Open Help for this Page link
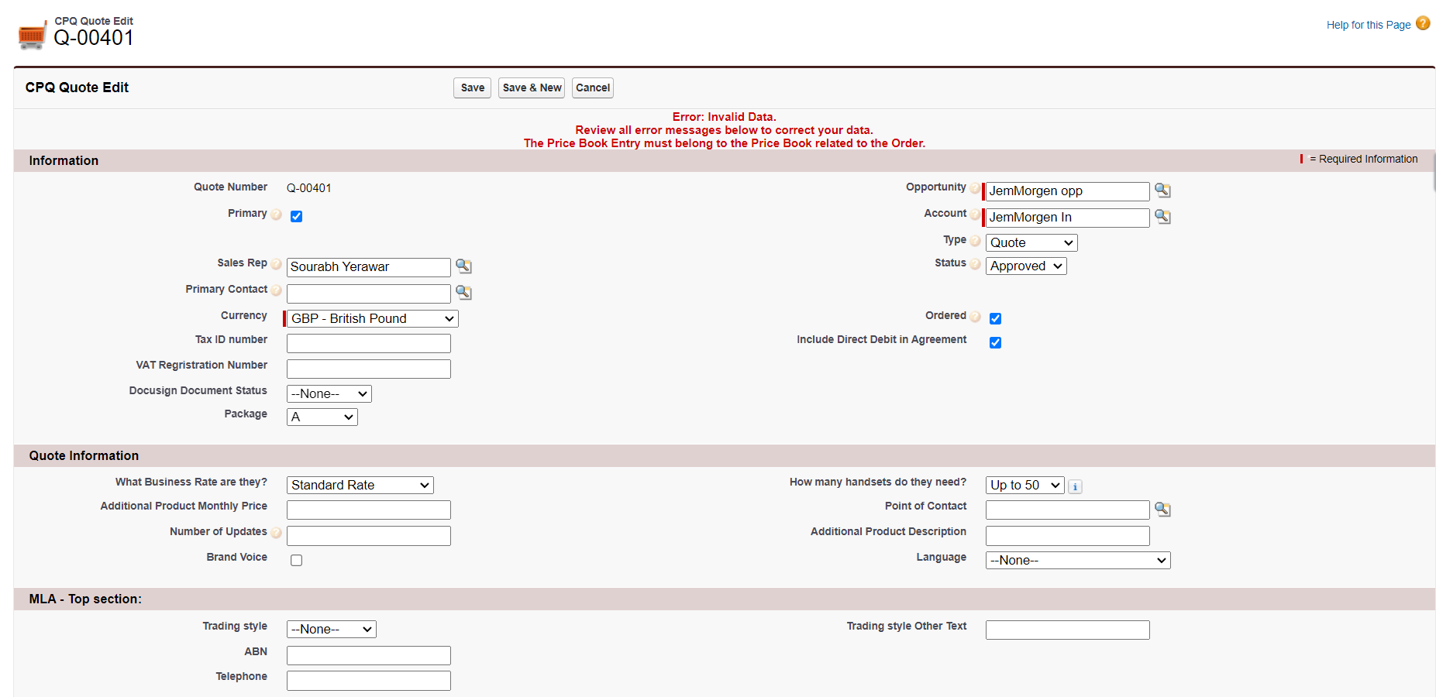1436x697 pixels. point(1369,25)
